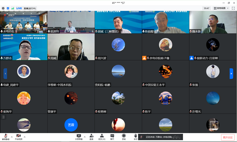Click the runner silhouette avatar

point(118,125)
